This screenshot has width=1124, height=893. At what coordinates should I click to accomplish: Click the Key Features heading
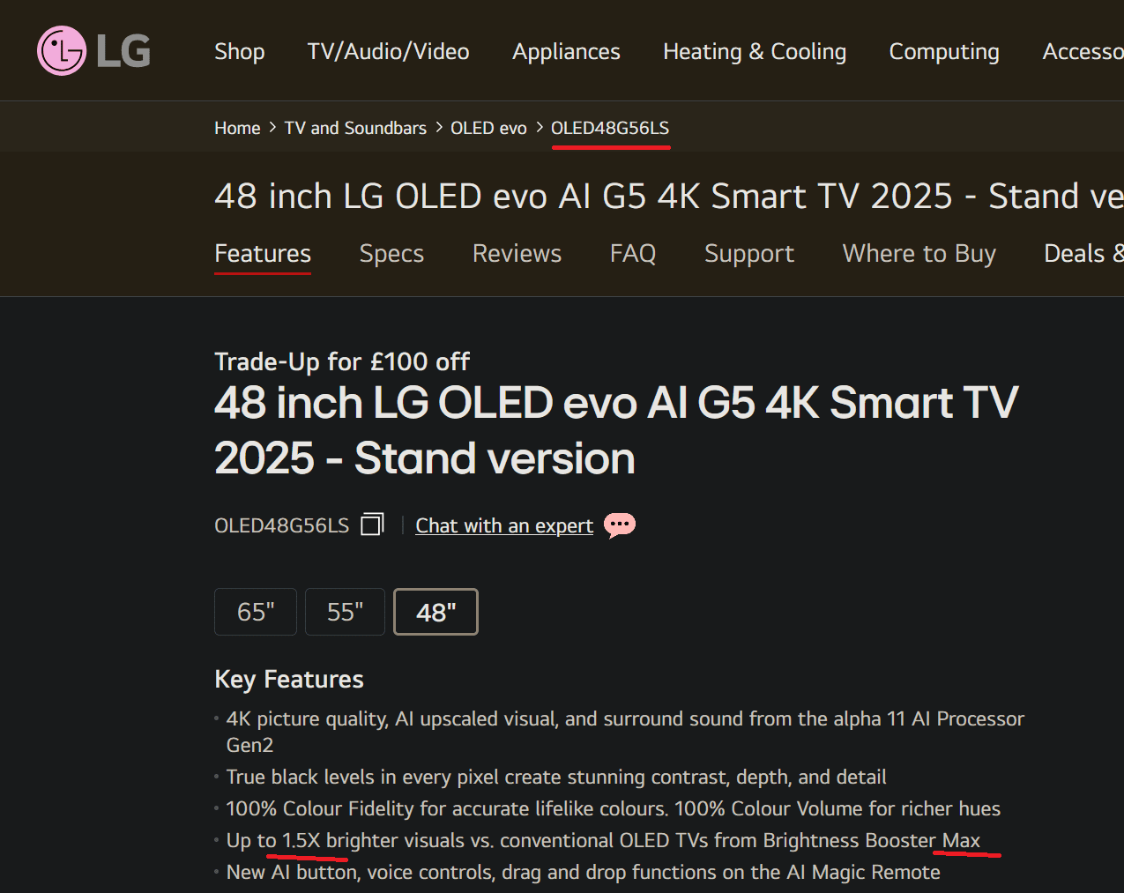tap(289, 679)
